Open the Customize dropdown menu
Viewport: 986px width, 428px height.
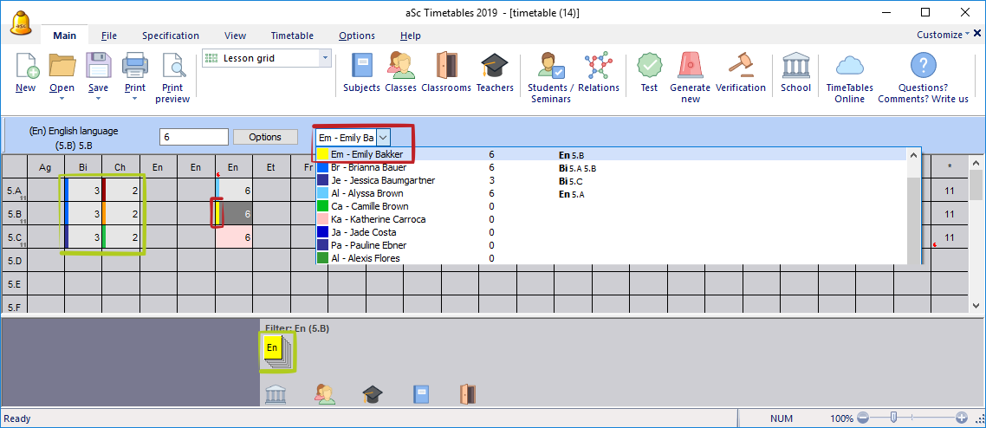[943, 35]
